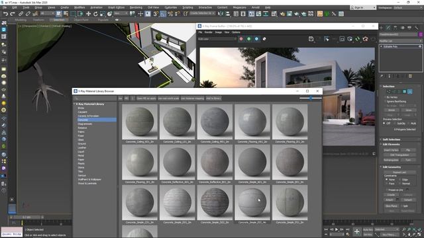
Task: Open the Create tab plus icon in command panel
Action: 382,28
